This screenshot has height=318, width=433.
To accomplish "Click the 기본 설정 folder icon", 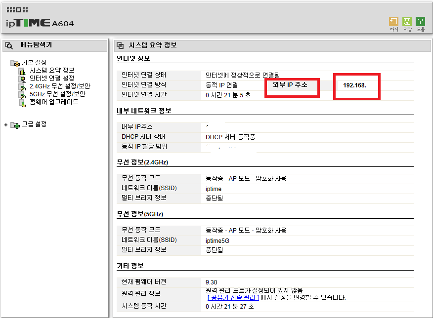I will pos(15,63).
